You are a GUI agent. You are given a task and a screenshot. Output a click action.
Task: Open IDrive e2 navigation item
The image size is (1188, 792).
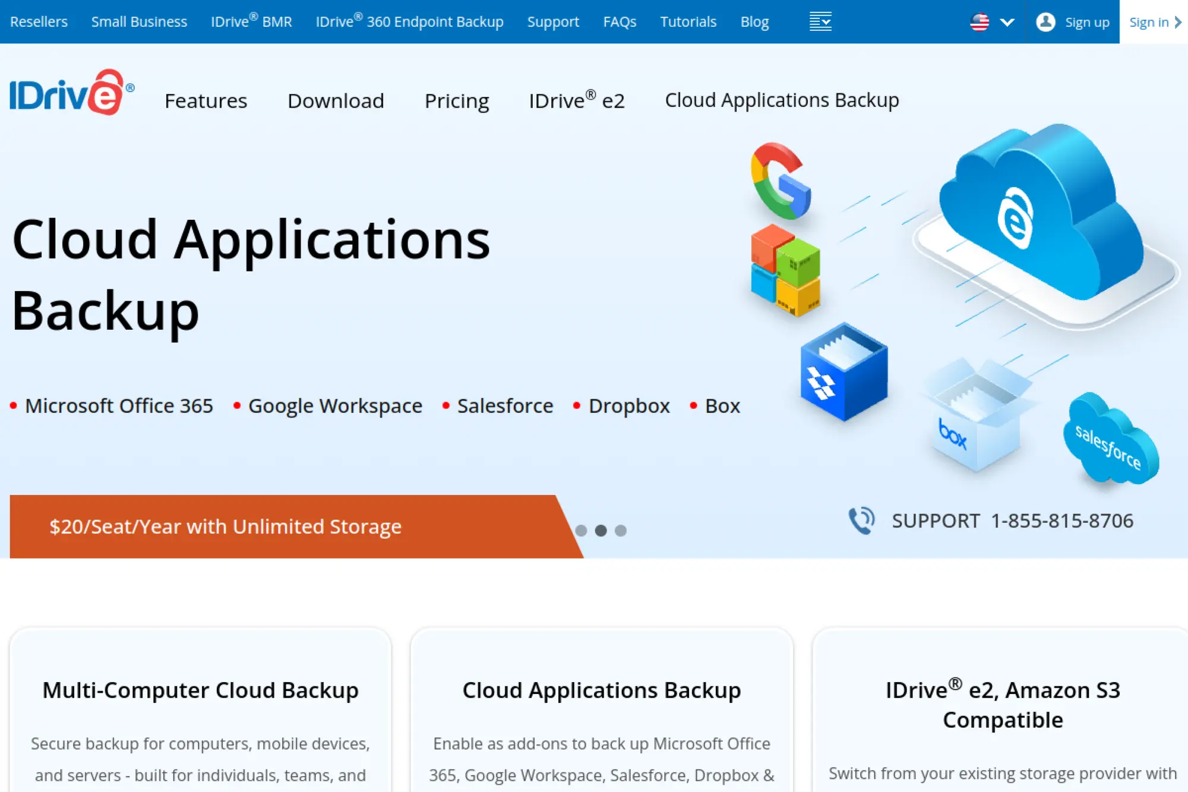coord(576,100)
